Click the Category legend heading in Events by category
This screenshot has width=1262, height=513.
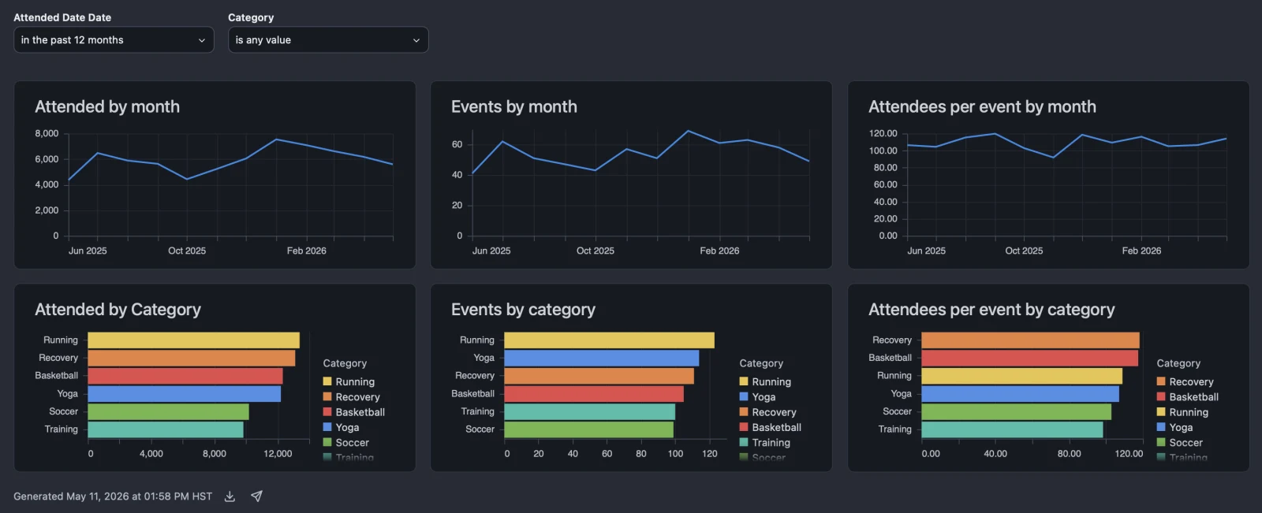pos(761,363)
